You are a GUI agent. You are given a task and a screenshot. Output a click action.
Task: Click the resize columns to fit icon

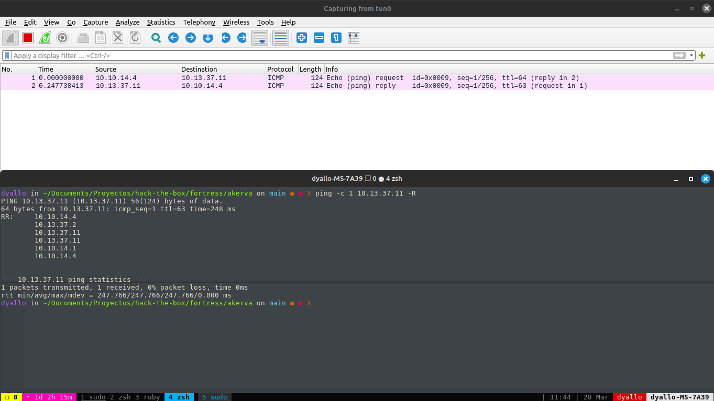coord(354,38)
